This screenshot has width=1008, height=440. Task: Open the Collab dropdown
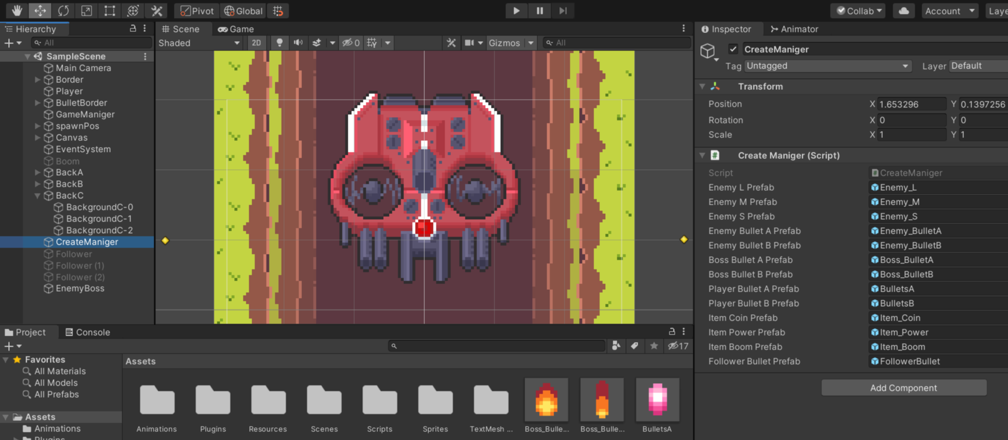(x=858, y=10)
